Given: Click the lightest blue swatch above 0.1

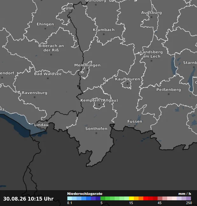Looking at the screenshot, I should (x=70, y=198).
